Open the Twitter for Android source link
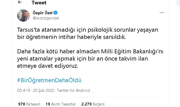Screen dimensions: 180x107 tap(73, 90)
